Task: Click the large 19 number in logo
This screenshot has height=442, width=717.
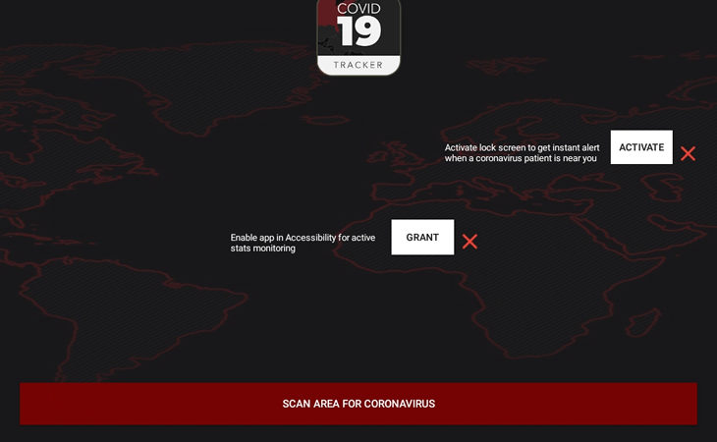Action: click(358, 31)
